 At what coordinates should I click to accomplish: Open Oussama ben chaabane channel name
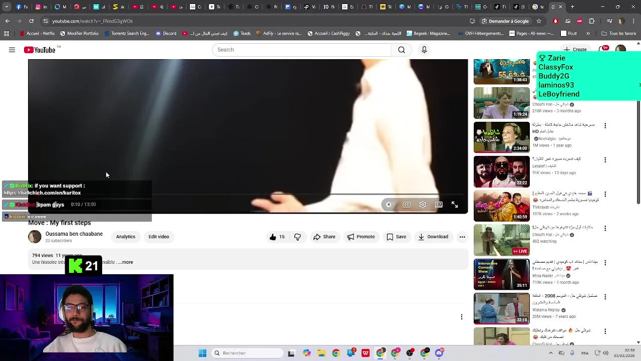pos(74,234)
